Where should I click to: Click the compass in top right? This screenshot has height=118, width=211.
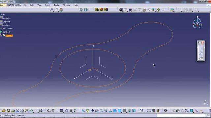click(x=197, y=22)
